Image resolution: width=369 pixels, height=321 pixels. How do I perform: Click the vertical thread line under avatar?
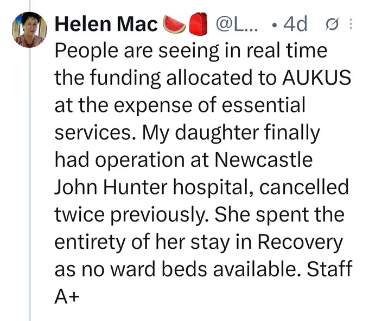pyautogui.click(x=30, y=184)
